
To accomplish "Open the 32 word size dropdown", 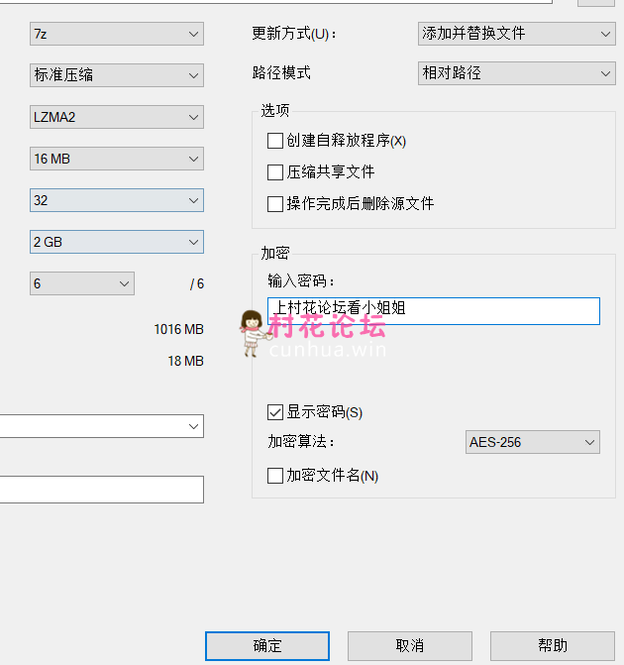I will (x=116, y=200).
